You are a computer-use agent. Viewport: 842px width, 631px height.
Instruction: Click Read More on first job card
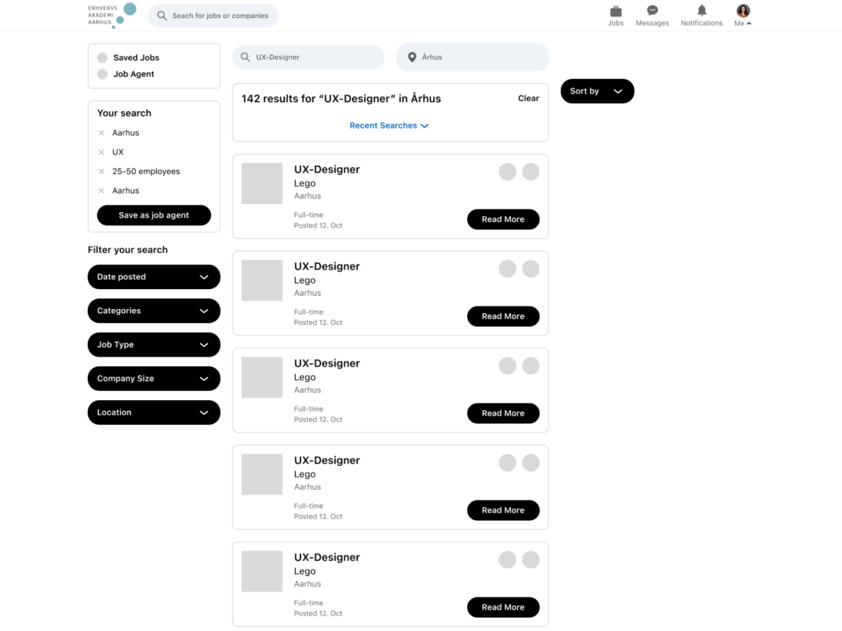pos(503,219)
